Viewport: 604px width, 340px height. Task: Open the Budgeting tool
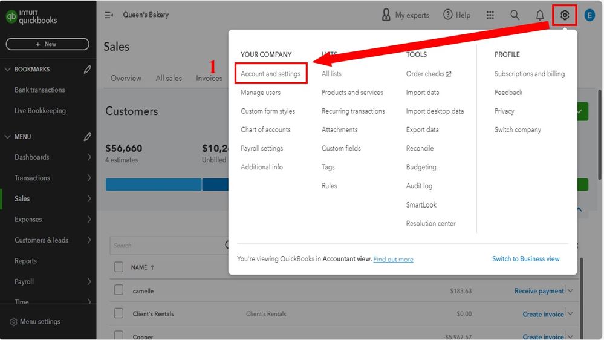click(x=421, y=167)
